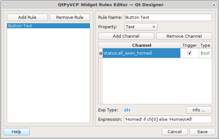Select row header 0 in channel table

pos(101,53)
